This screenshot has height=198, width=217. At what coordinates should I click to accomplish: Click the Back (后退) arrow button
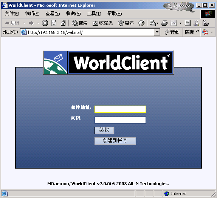tap(12, 23)
